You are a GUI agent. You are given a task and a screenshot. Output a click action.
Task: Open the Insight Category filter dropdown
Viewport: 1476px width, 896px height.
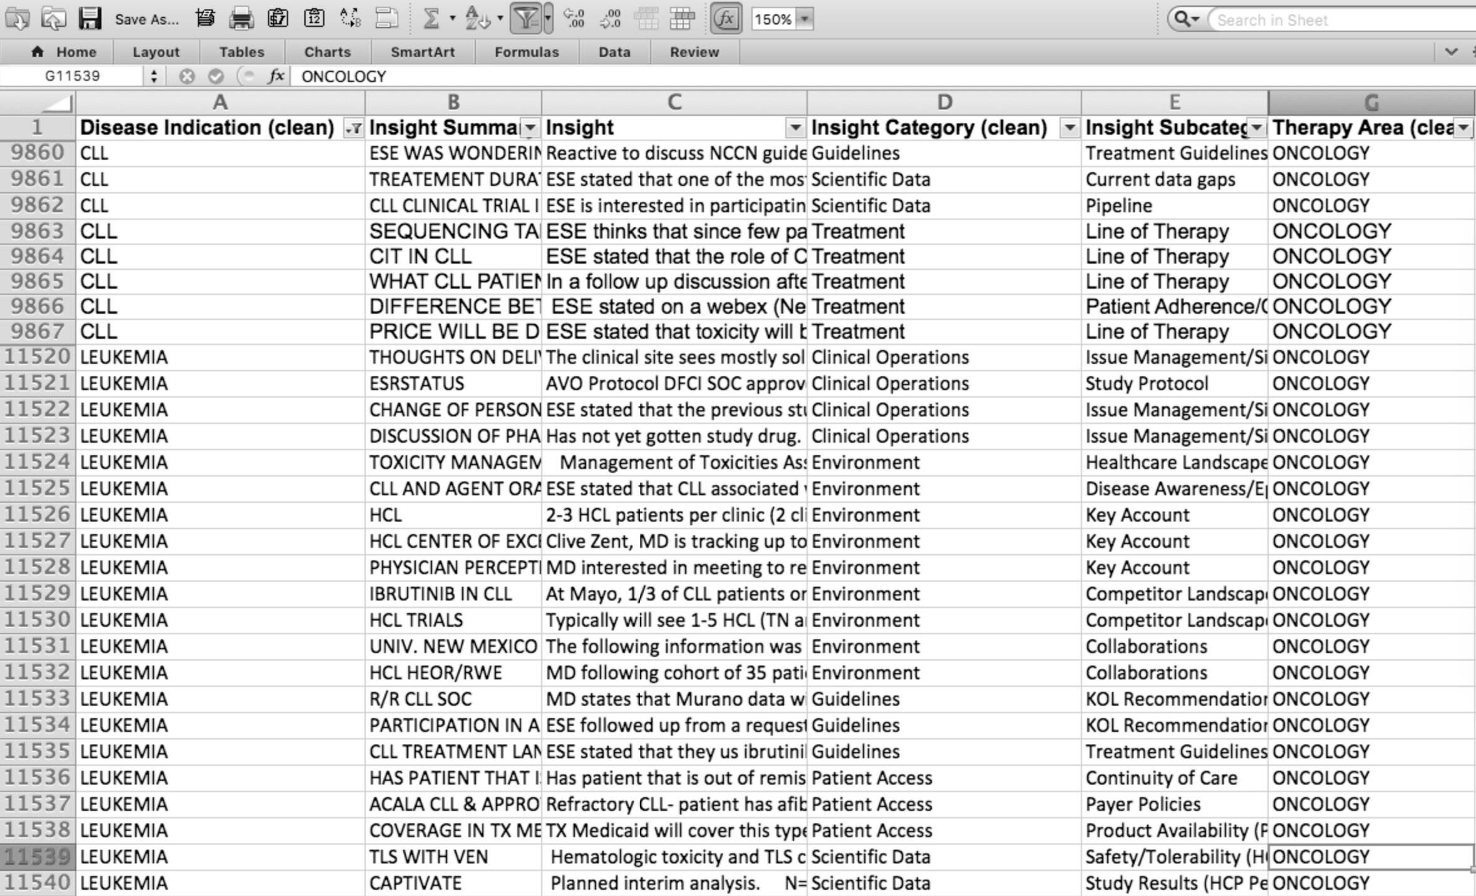(1070, 129)
